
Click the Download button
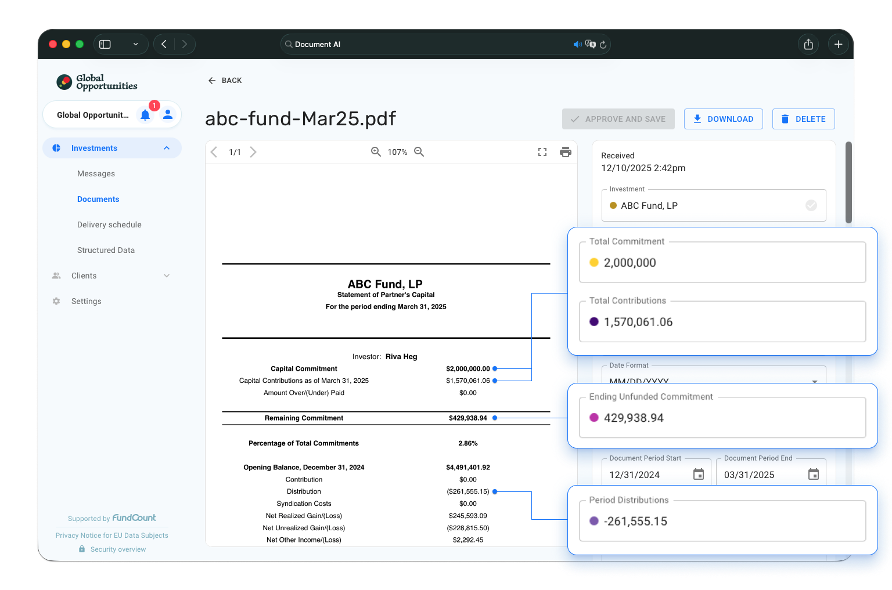723,119
